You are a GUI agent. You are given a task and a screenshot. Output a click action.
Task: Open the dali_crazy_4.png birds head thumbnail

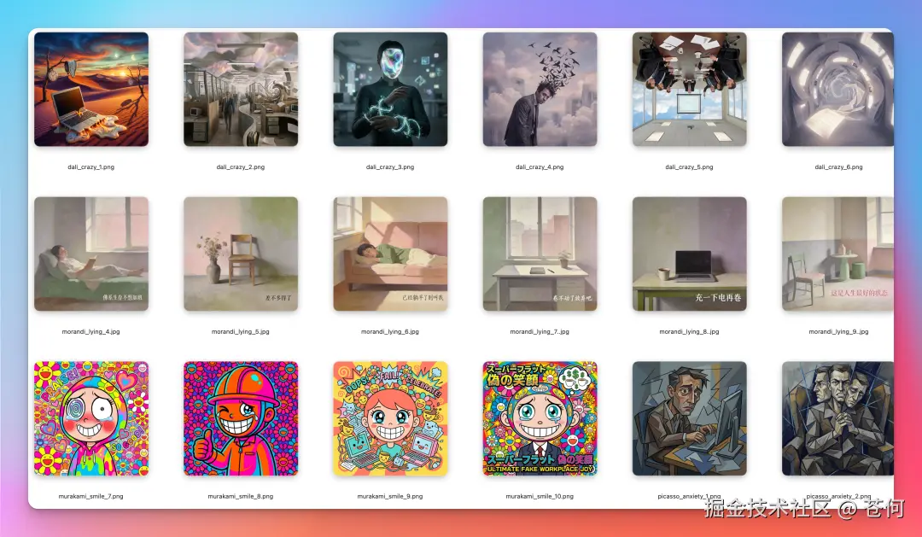tap(540, 89)
